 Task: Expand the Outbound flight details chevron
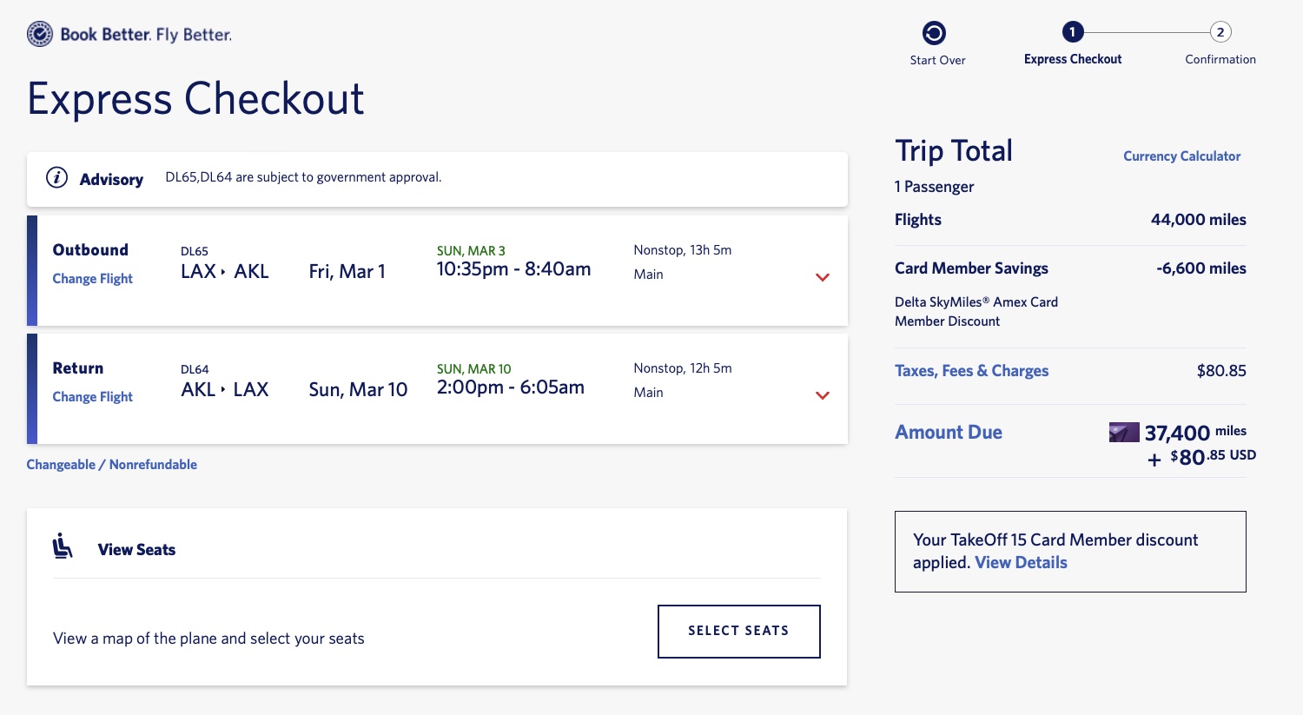(823, 277)
